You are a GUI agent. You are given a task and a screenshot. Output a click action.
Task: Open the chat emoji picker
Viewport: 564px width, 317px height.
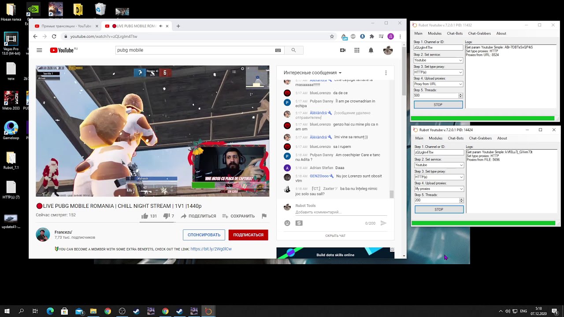[287, 223]
